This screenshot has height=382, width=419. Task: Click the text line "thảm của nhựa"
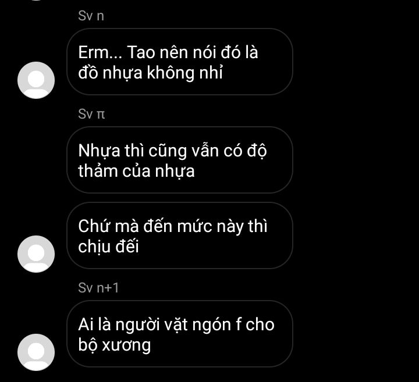136,171
